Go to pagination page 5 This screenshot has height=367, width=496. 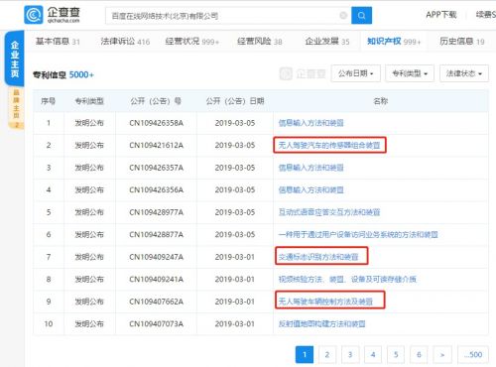[x=396, y=355]
